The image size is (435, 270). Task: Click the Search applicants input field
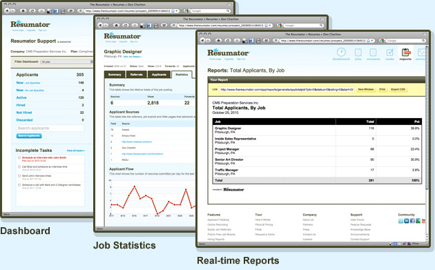(x=50, y=128)
